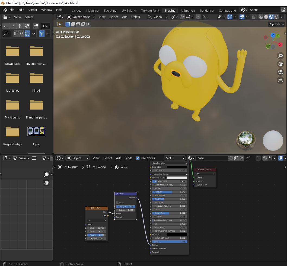Create a new folder in file browser
Screen dimensions: 287x266
point(36,26)
